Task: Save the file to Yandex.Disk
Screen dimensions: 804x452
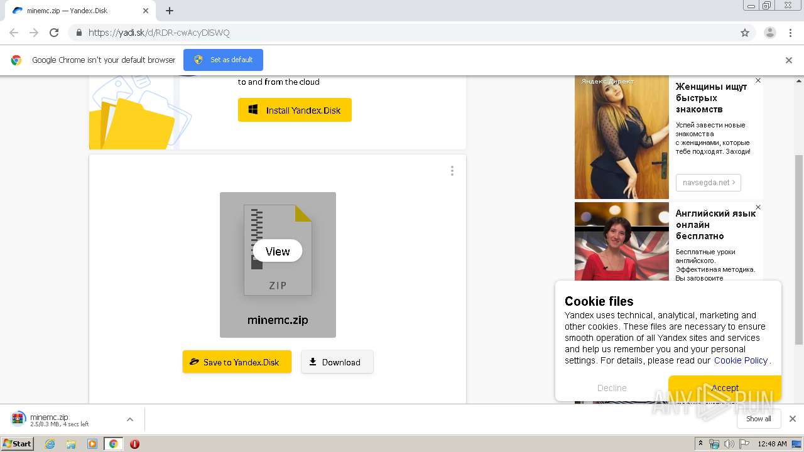Action: [x=237, y=362]
